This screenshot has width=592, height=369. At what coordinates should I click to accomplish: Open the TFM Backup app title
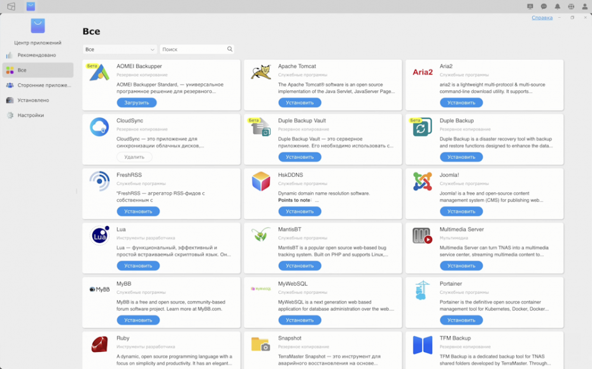[x=455, y=338]
